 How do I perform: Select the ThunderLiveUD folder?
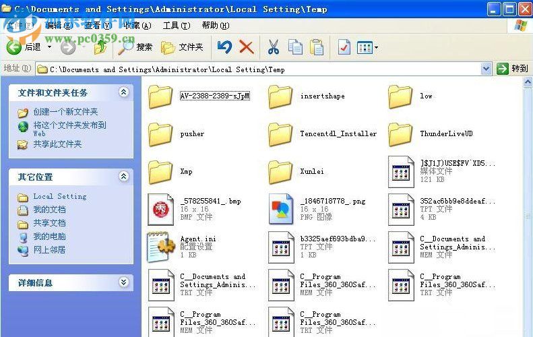pyautogui.click(x=430, y=134)
